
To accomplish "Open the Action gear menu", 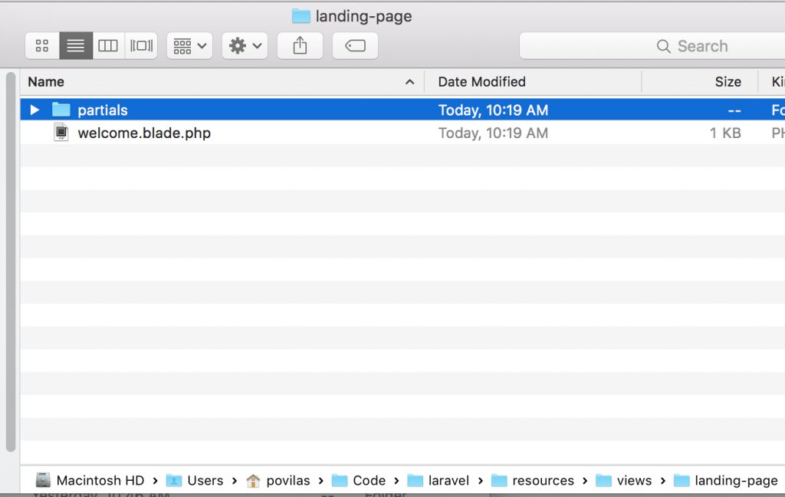I will click(x=245, y=46).
